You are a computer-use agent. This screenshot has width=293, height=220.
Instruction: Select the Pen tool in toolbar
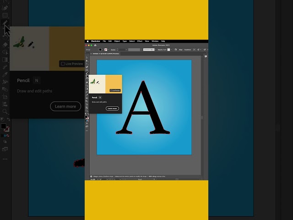pyautogui.click(x=87, y=67)
